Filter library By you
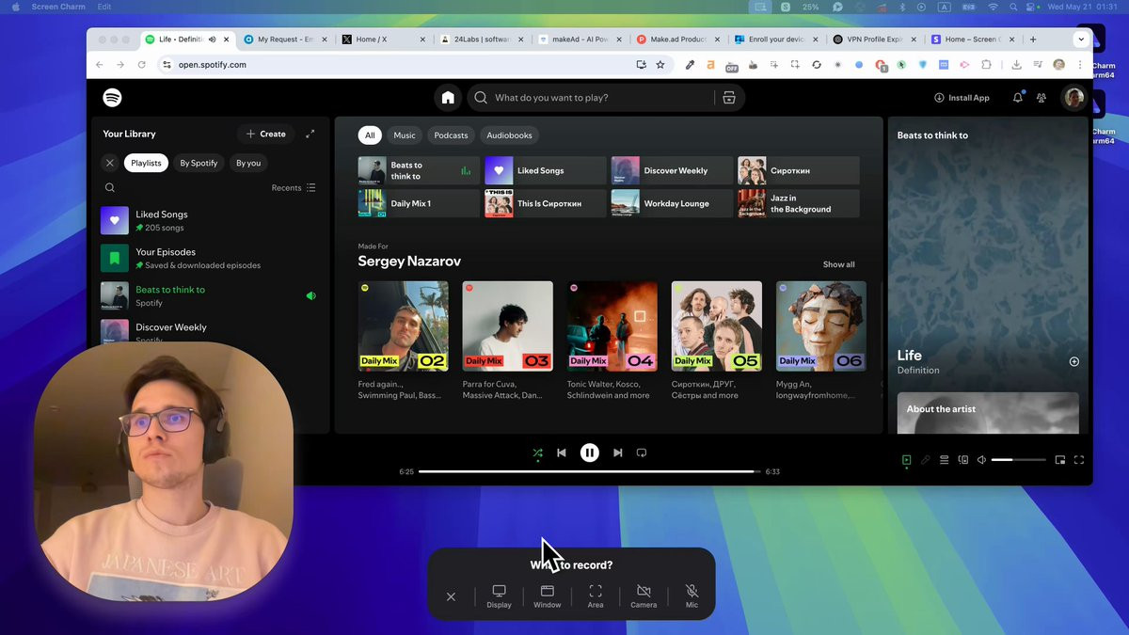The height and width of the screenshot is (635, 1129). point(248,163)
